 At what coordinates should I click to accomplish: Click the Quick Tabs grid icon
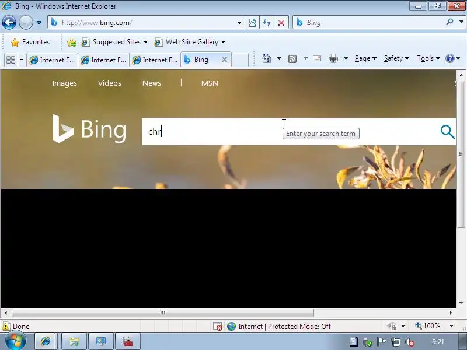click(x=11, y=60)
